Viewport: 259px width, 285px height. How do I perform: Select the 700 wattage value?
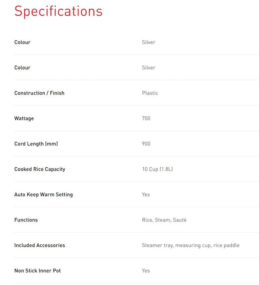pos(146,118)
